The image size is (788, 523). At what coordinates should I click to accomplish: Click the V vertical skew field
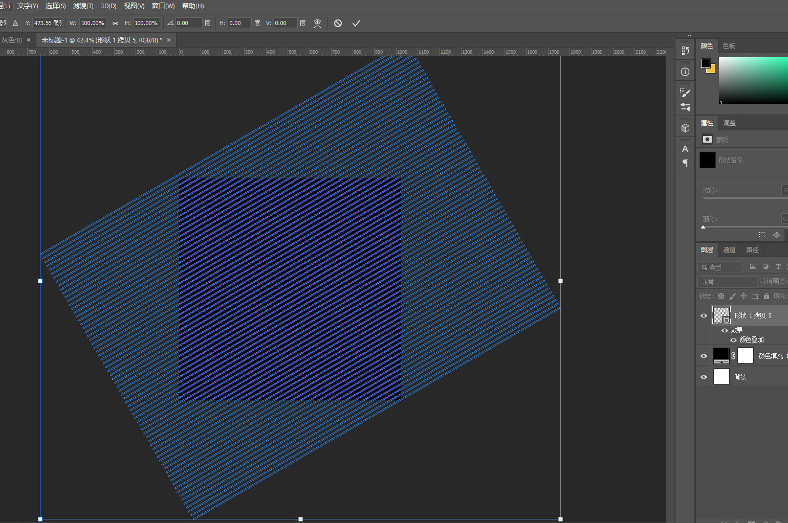[286, 23]
